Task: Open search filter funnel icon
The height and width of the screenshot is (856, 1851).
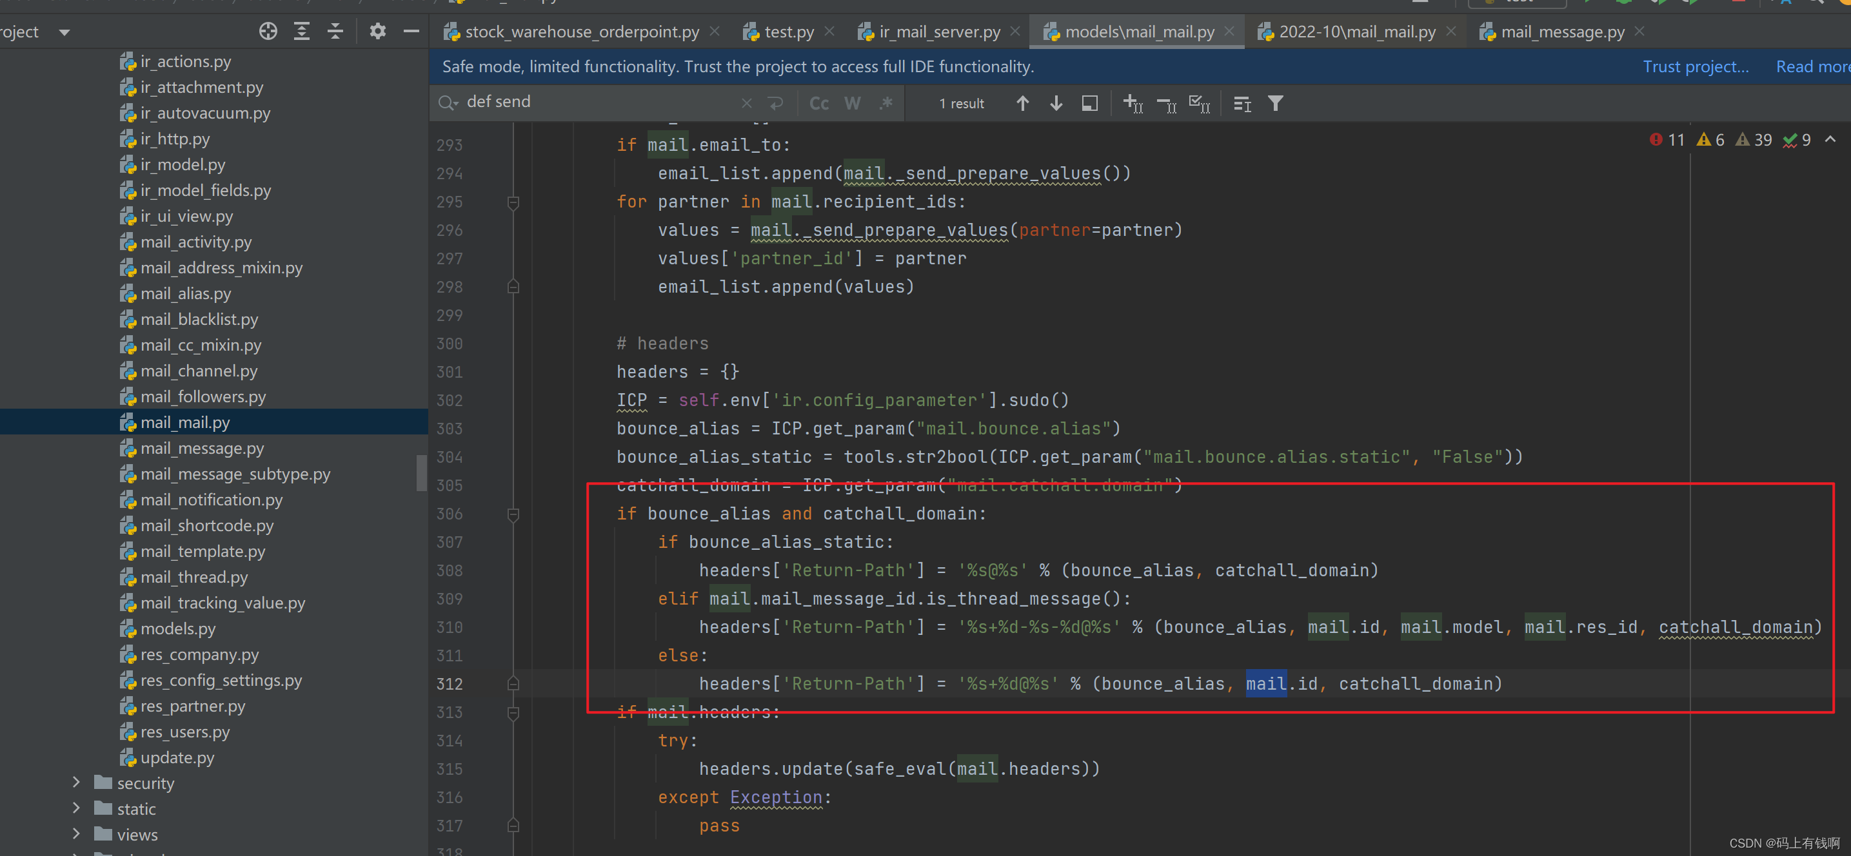Action: coord(1276,103)
